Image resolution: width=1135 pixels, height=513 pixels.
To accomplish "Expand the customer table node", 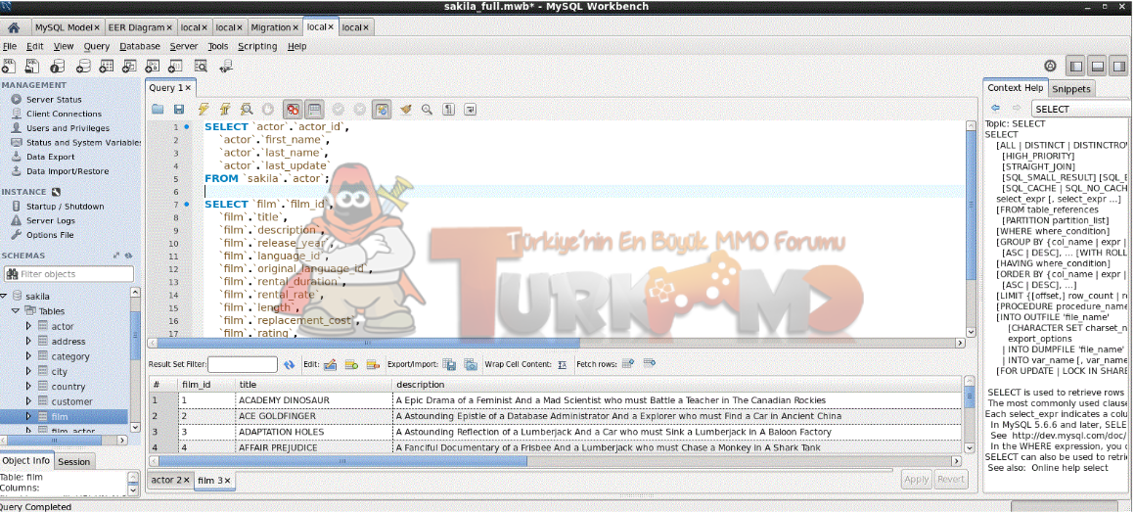I will 29,401.
